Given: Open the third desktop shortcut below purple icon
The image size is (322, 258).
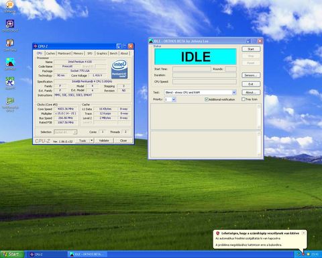Looking at the screenshot, I should [x=10, y=81].
